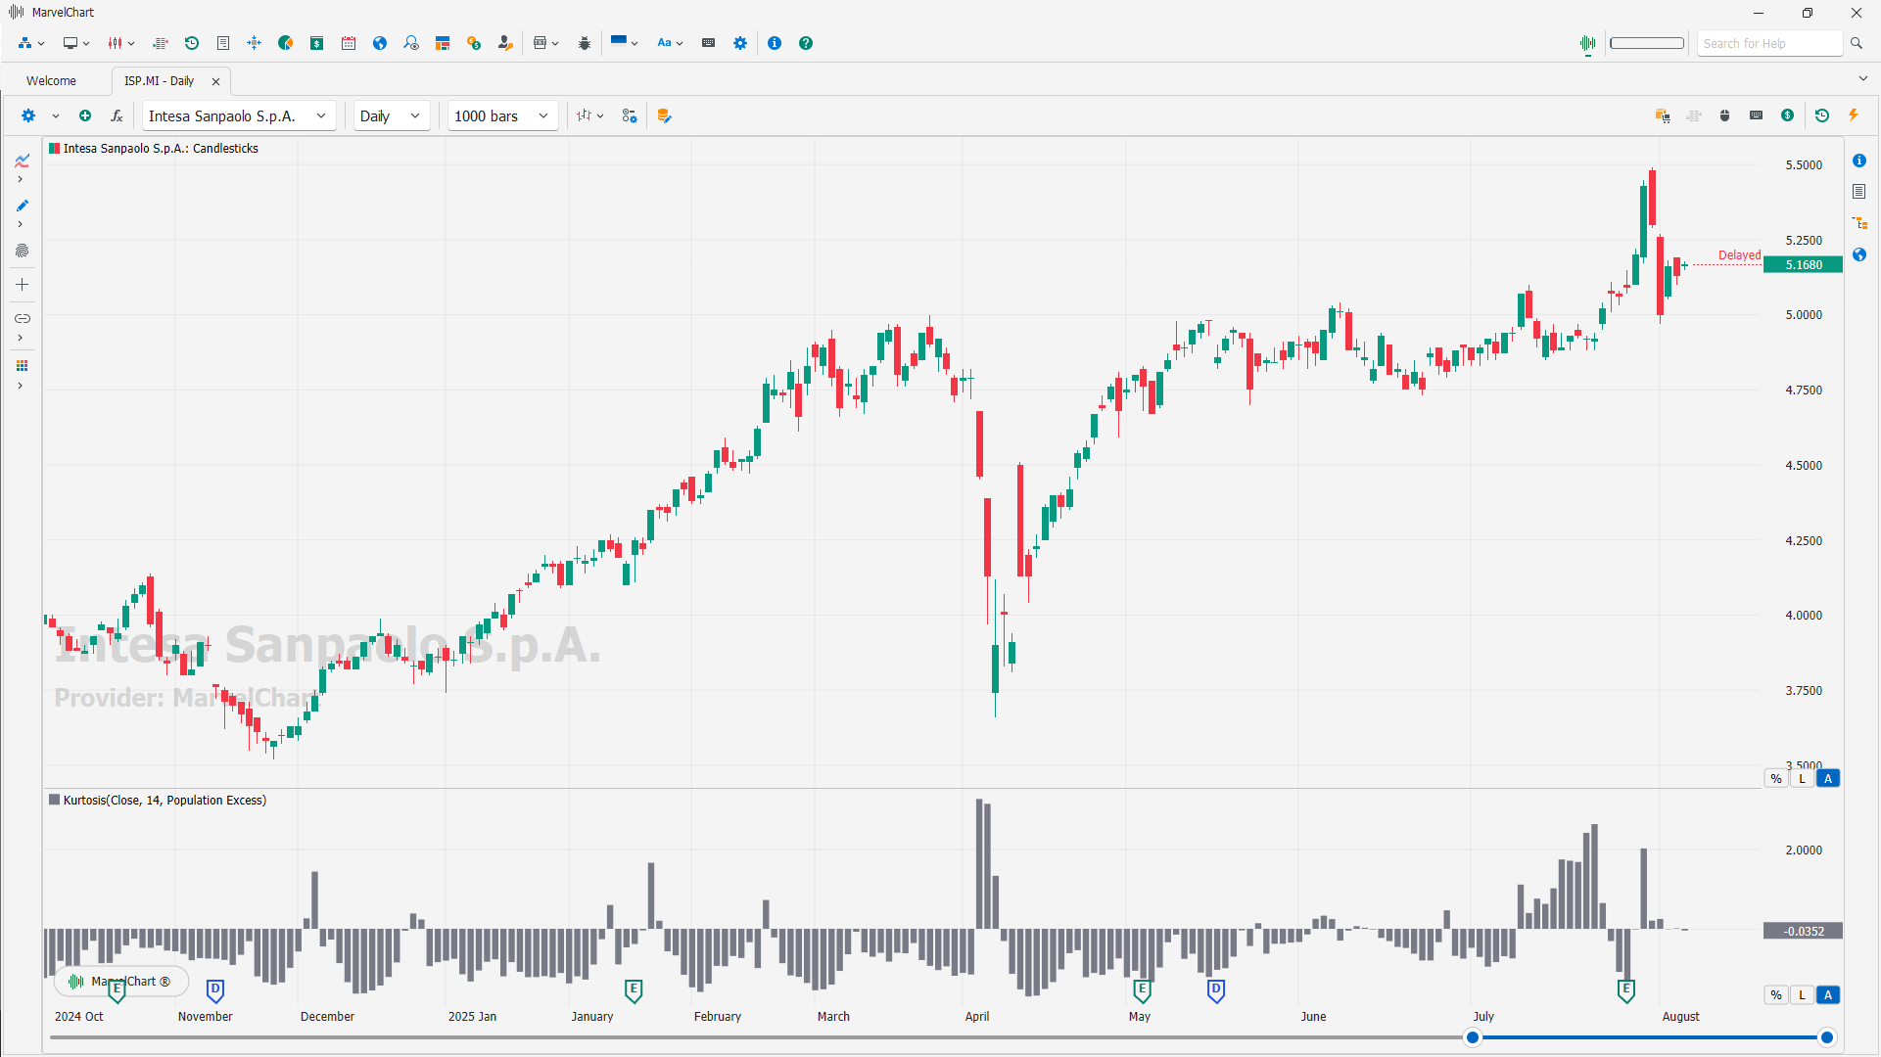Image resolution: width=1881 pixels, height=1057 pixels.
Task: Toggle logarithmic L scale on price panel
Action: coord(1802,779)
